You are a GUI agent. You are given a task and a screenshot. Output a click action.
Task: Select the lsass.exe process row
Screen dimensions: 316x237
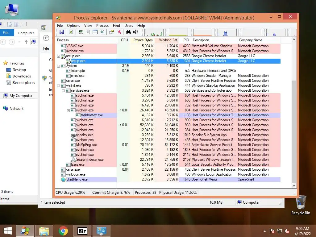point(168,164)
